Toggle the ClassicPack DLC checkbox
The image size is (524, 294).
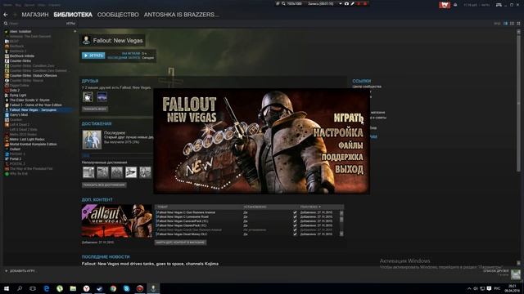point(295,225)
